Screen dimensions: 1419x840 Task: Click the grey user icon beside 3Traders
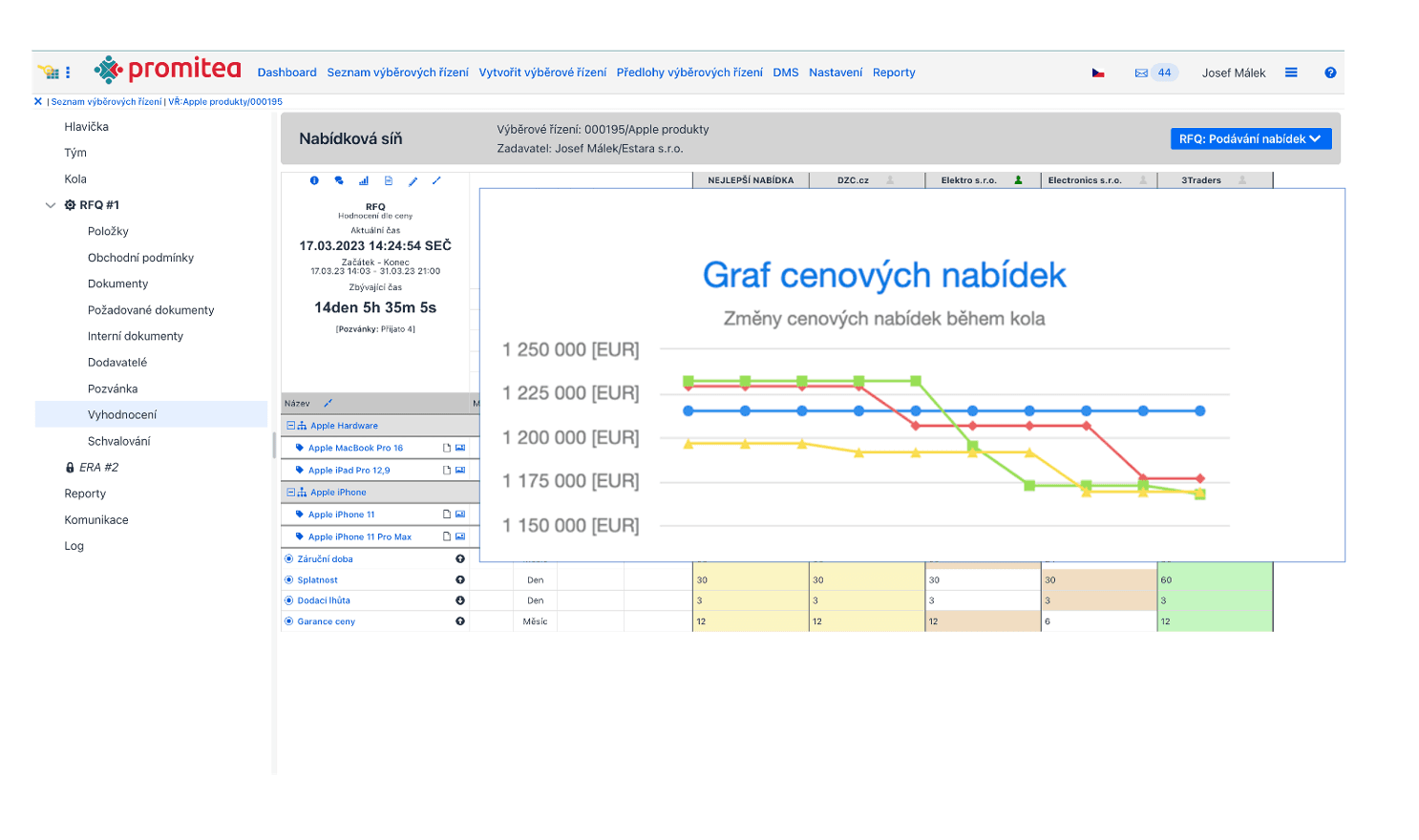point(1242,179)
